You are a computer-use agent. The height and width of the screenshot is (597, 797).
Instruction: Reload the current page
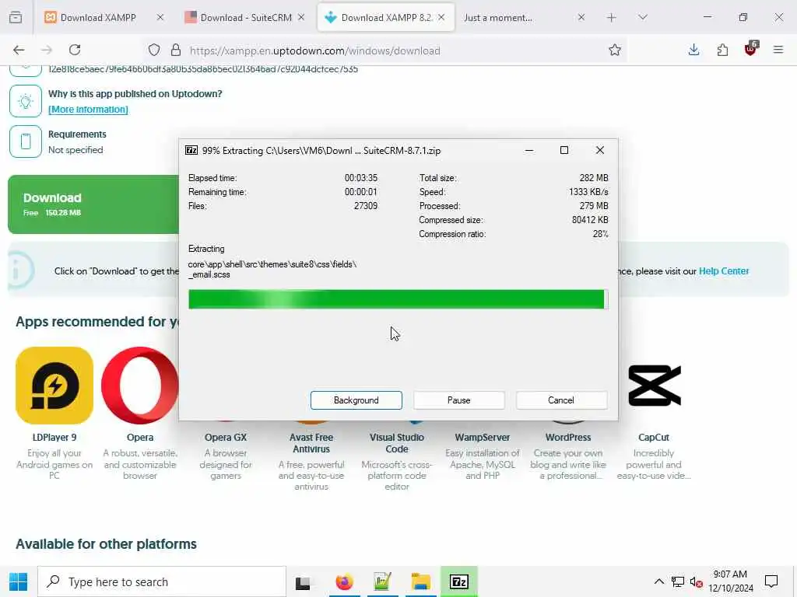point(75,50)
